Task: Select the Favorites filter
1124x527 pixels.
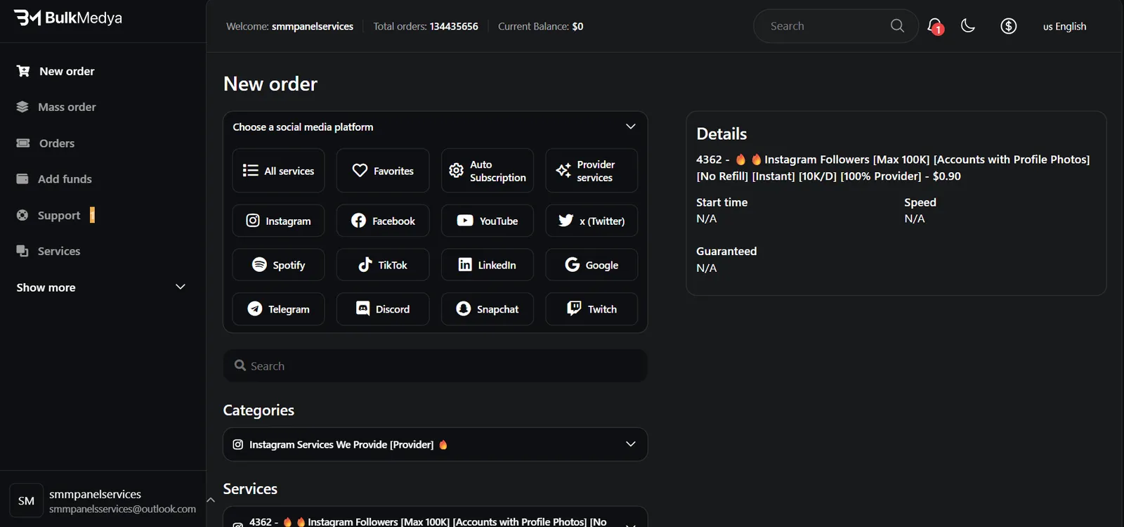Action: pyautogui.click(x=383, y=171)
